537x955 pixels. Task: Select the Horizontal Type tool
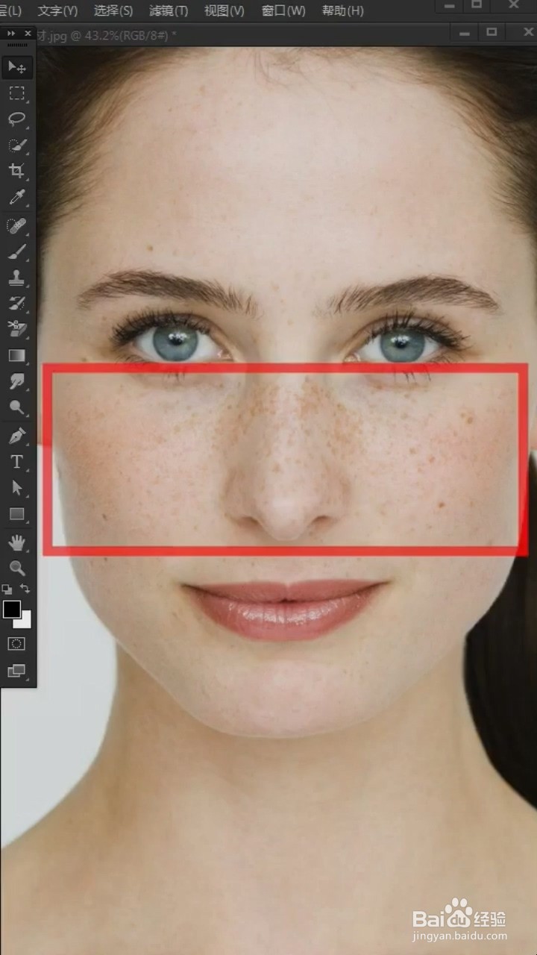pos(16,461)
